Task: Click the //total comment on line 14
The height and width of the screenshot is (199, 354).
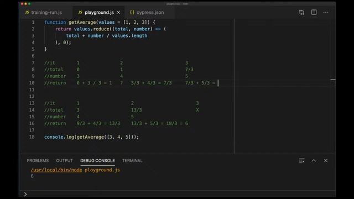Action: coord(54,110)
